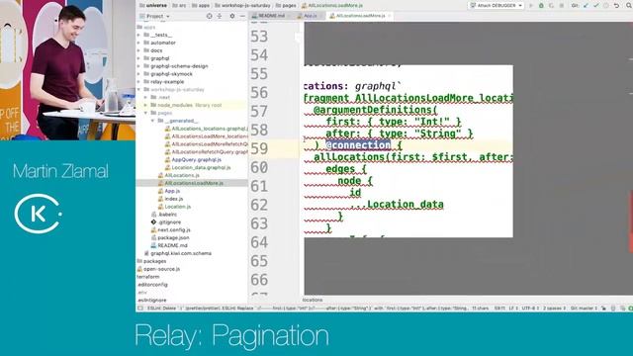Click the stop icon in run toolbar

point(561,6)
